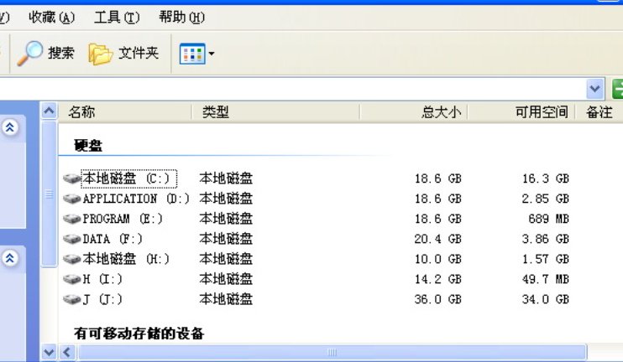Sort by the 可用空间 column header

(521, 112)
